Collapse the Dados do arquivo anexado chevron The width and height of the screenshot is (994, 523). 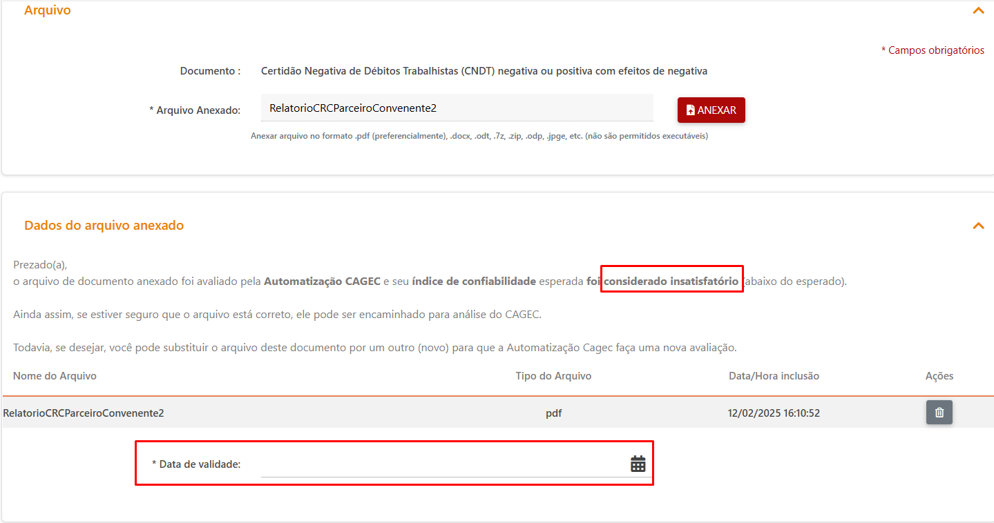978,226
